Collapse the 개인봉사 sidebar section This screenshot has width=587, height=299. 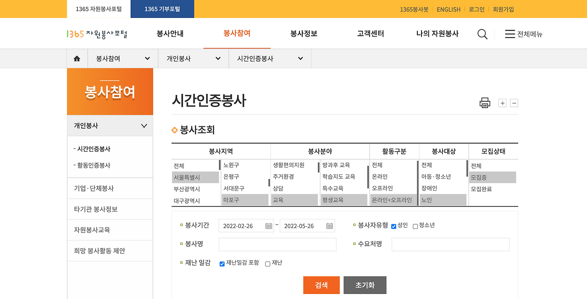coord(144,125)
